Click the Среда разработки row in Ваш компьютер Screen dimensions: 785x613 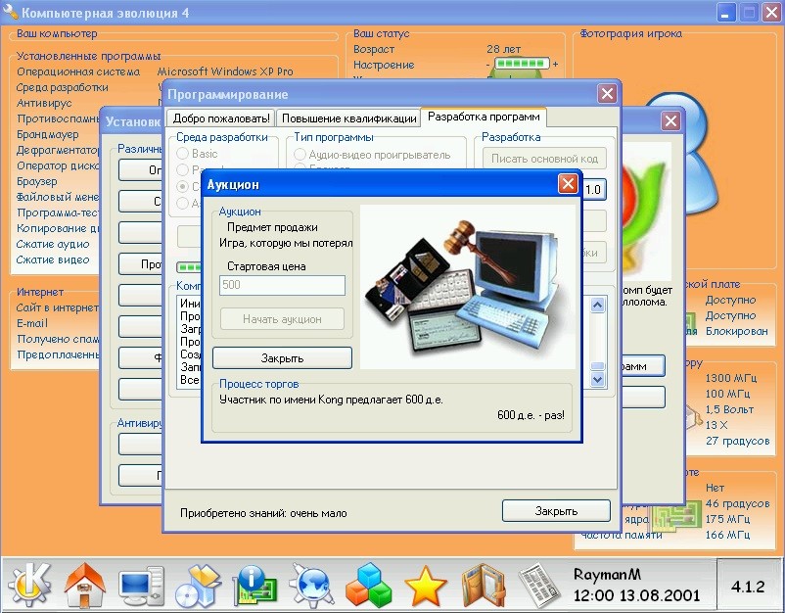tap(62, 87)
